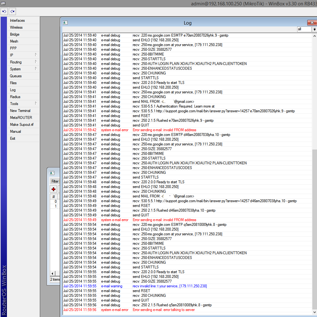Screen dimensions: 317x317
Task: Click the Log window title icon
Action: (x=65, y=23)
